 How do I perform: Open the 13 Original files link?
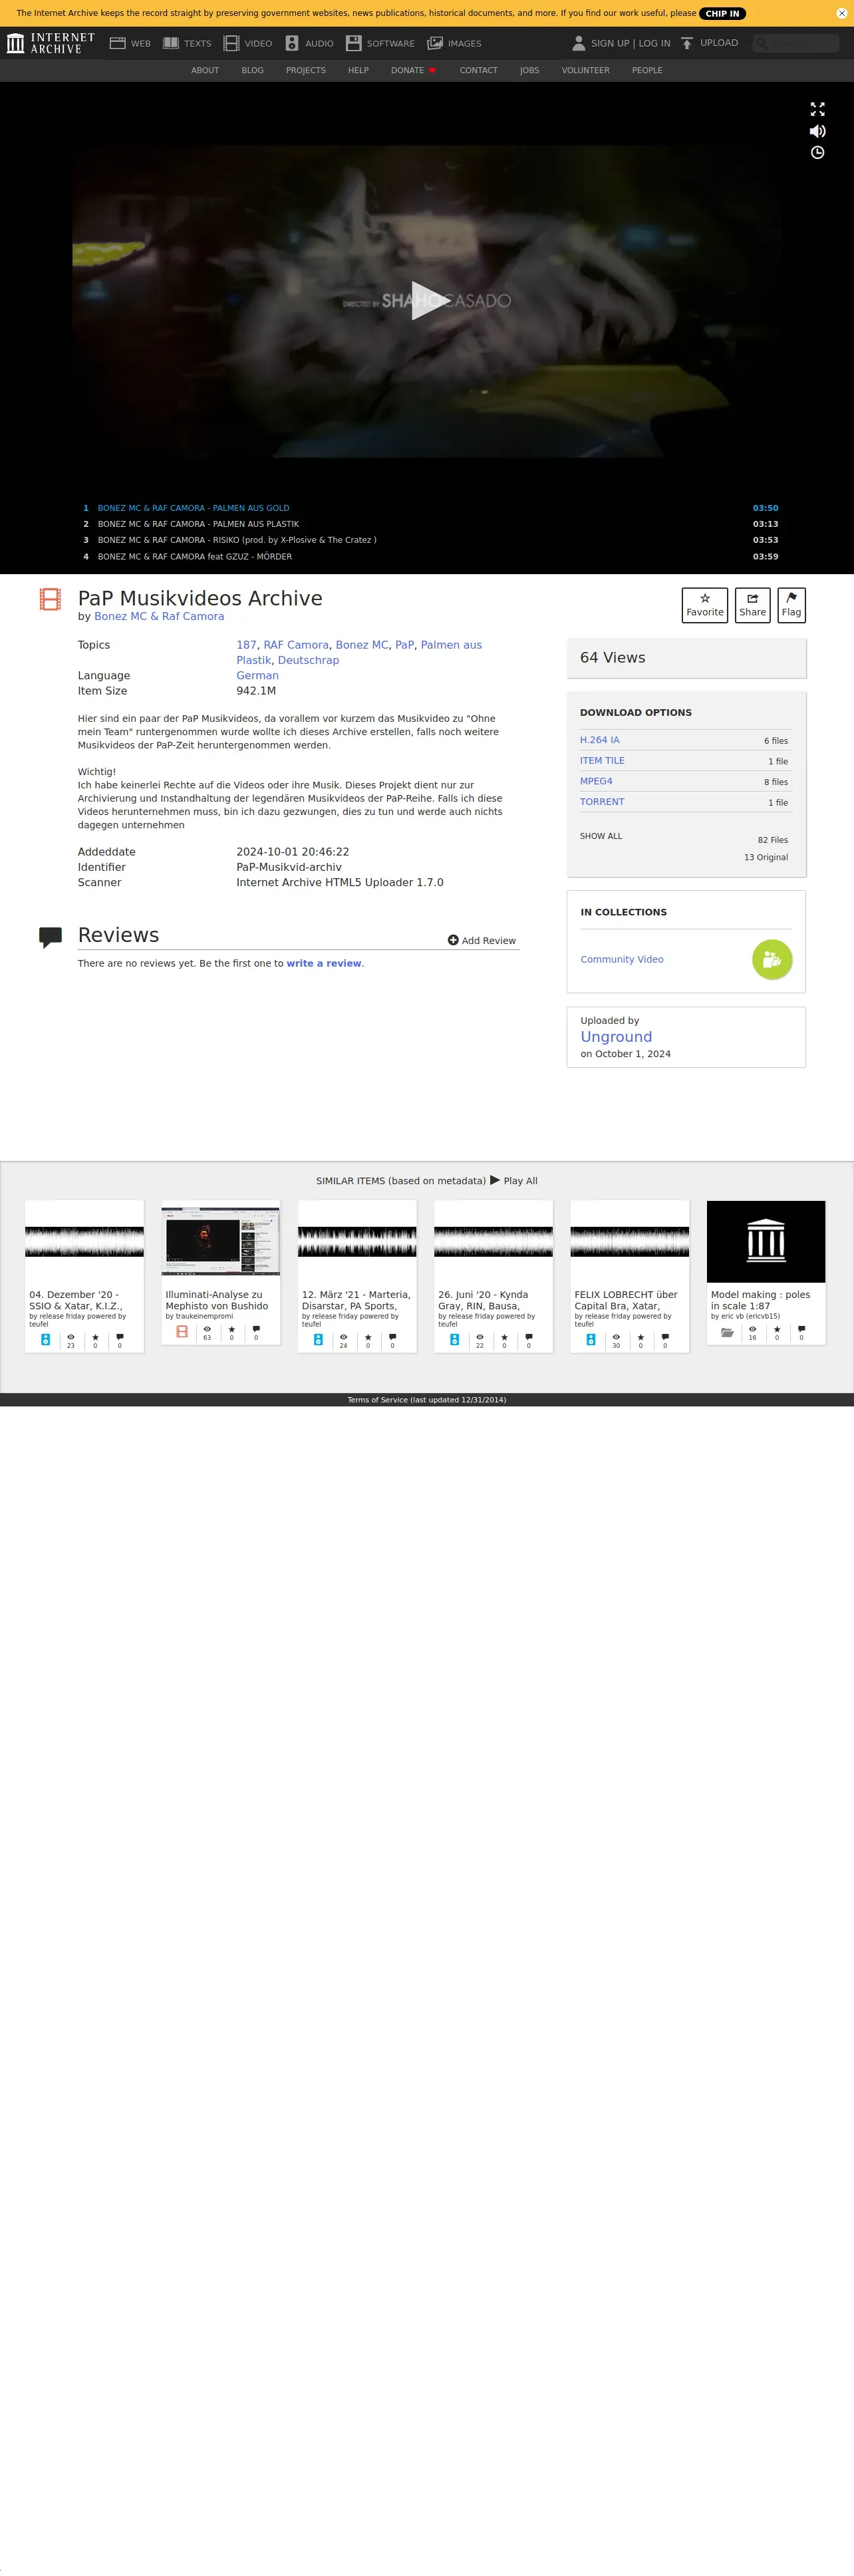[x=766, y=857]
